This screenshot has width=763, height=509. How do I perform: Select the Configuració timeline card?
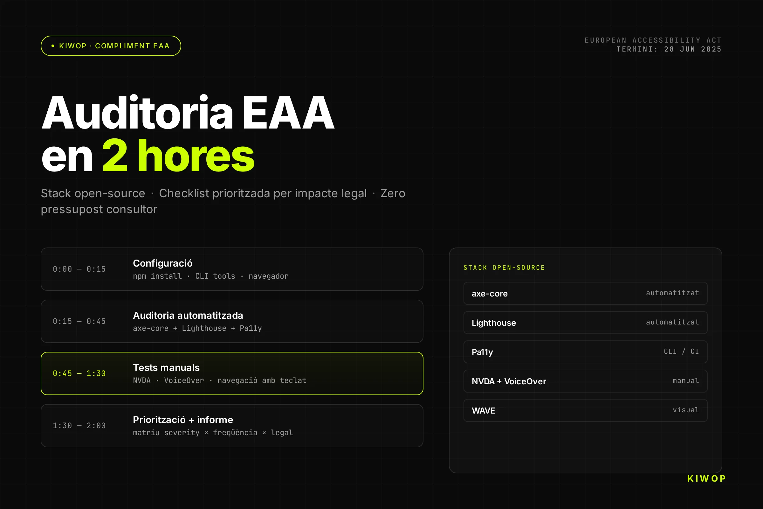232,269
